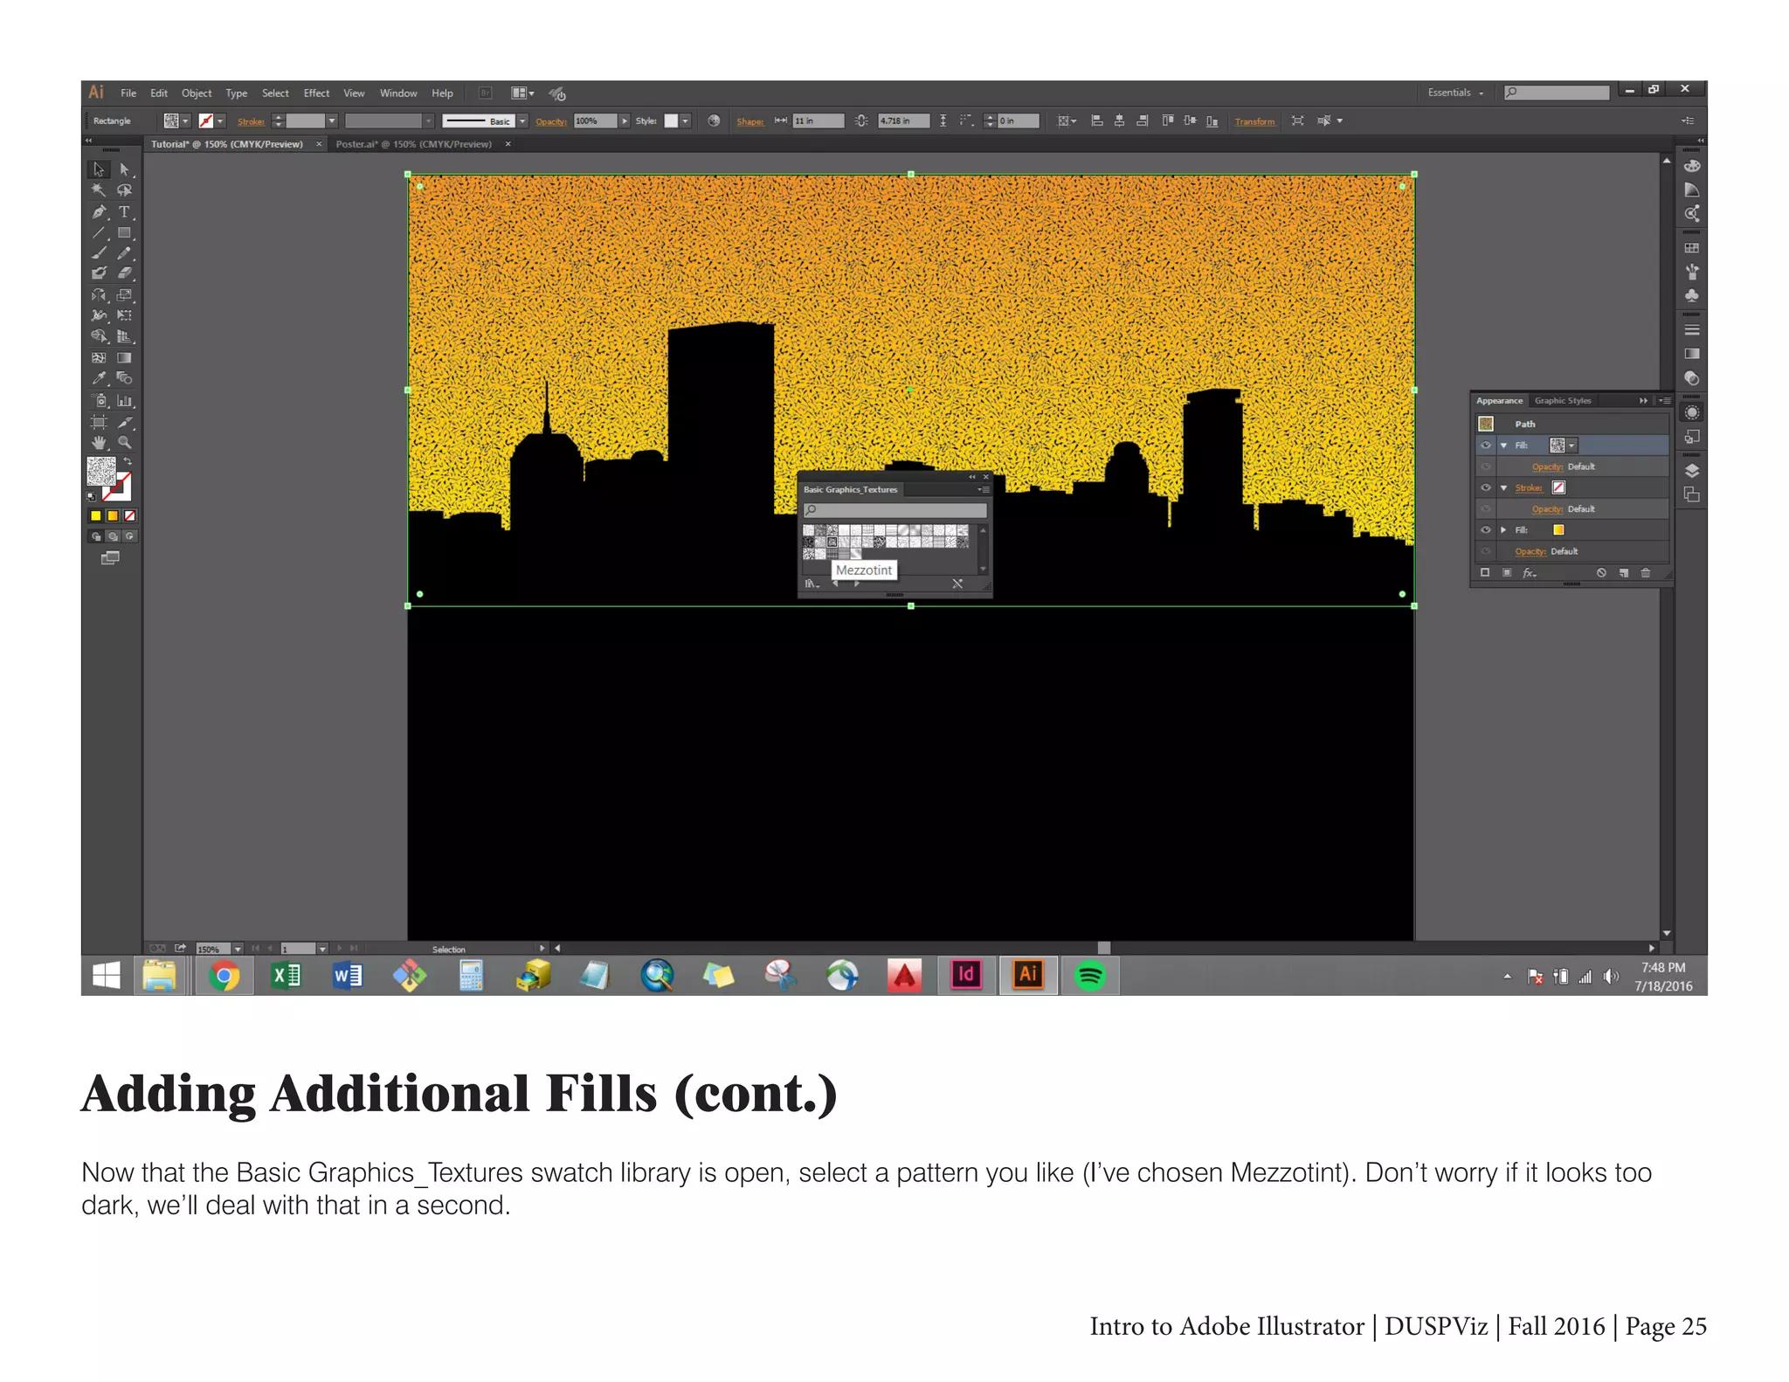
Task: Select the Artboard tool
Action: [99, 422]
